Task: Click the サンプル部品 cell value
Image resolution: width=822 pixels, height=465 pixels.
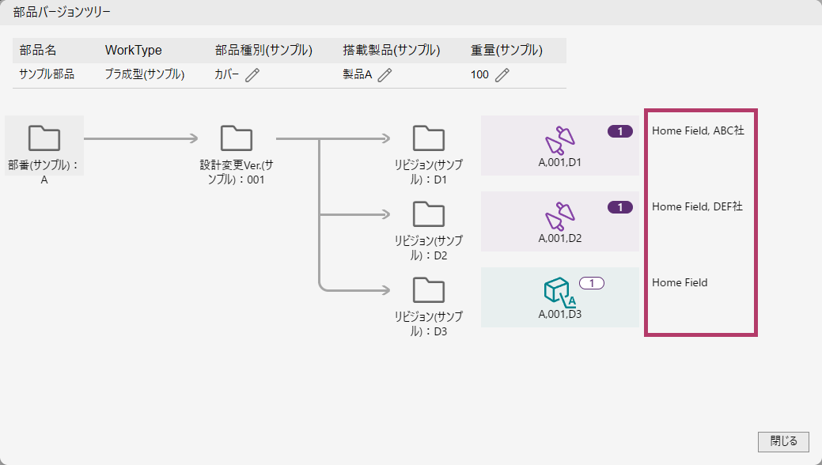Action: 47,75
